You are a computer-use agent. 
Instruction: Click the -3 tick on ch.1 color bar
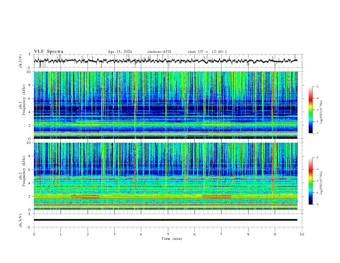click(316, 86)
